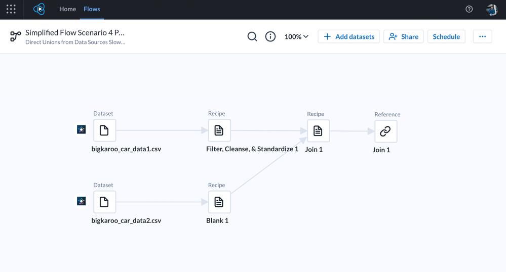Open the three-dot more options menu
506x272 pixels.
(482, 36)
